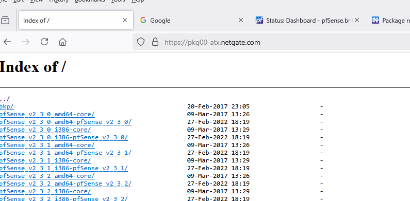Open pfSense_v2_3_1_amd64-core/ link

click(x=47, y=145)
